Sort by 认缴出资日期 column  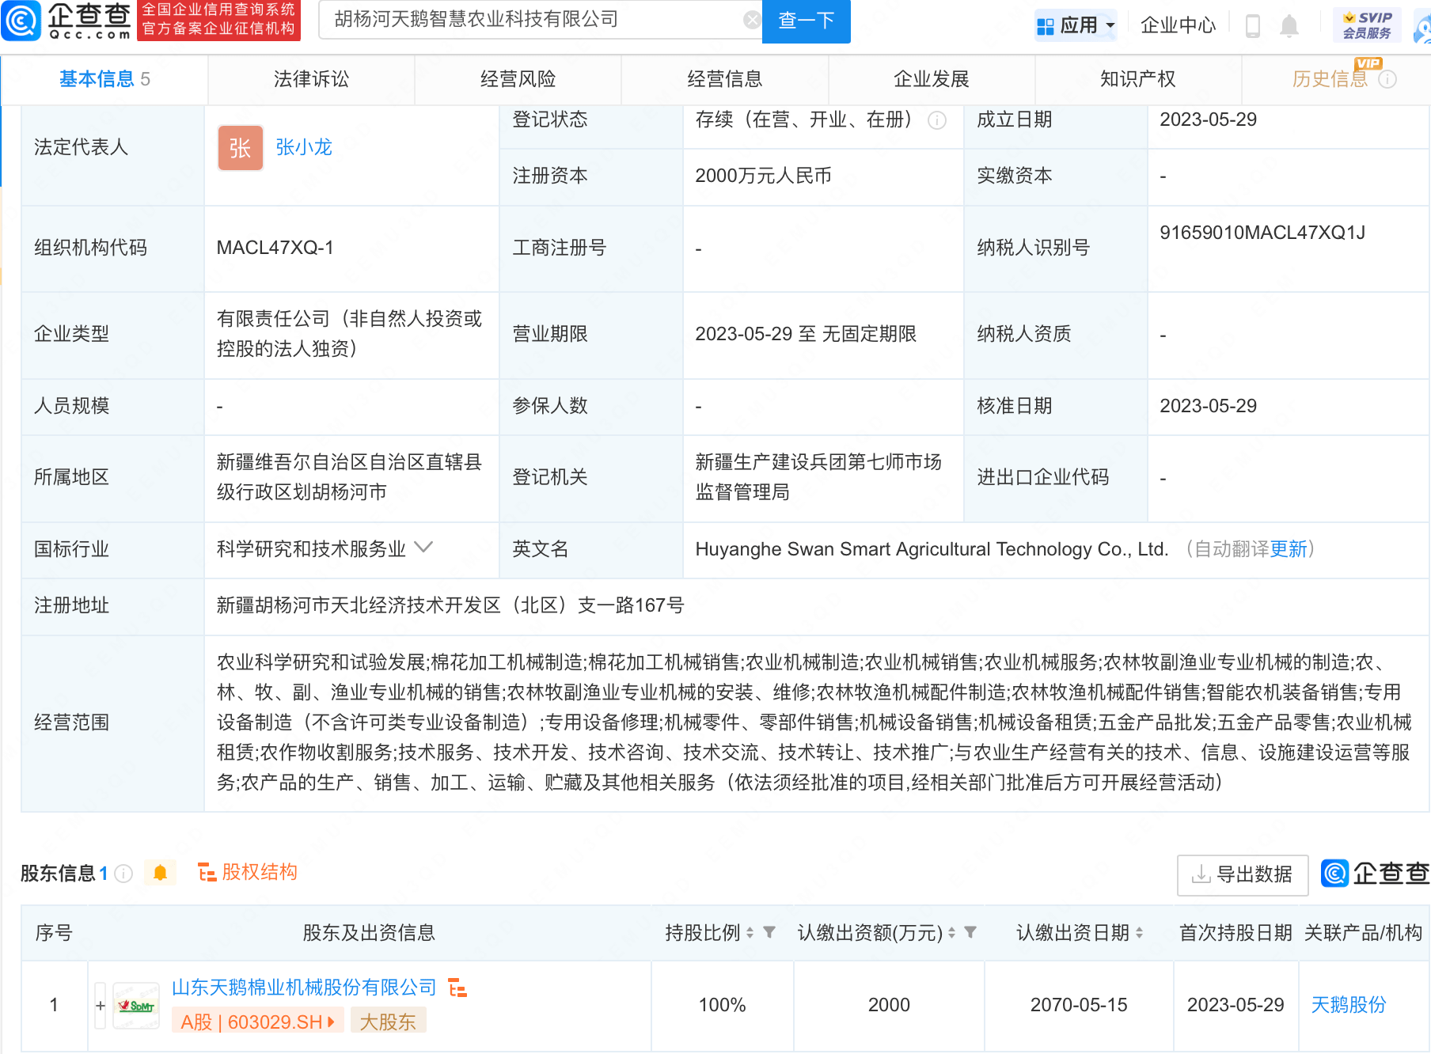point(1139,933)
